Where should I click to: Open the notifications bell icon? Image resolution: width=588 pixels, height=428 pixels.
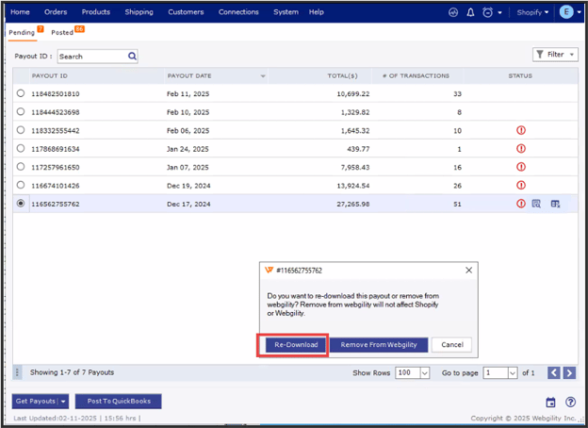click(x=470, y=12)
